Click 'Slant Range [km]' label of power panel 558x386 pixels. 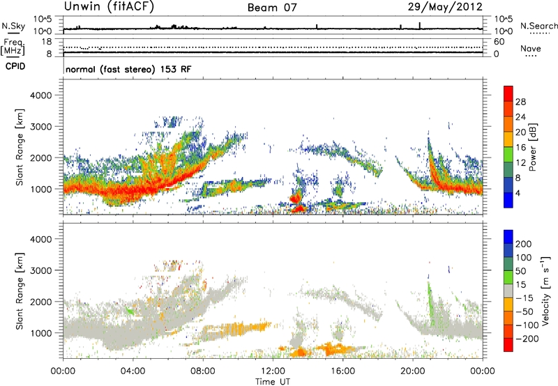(20, 147)
